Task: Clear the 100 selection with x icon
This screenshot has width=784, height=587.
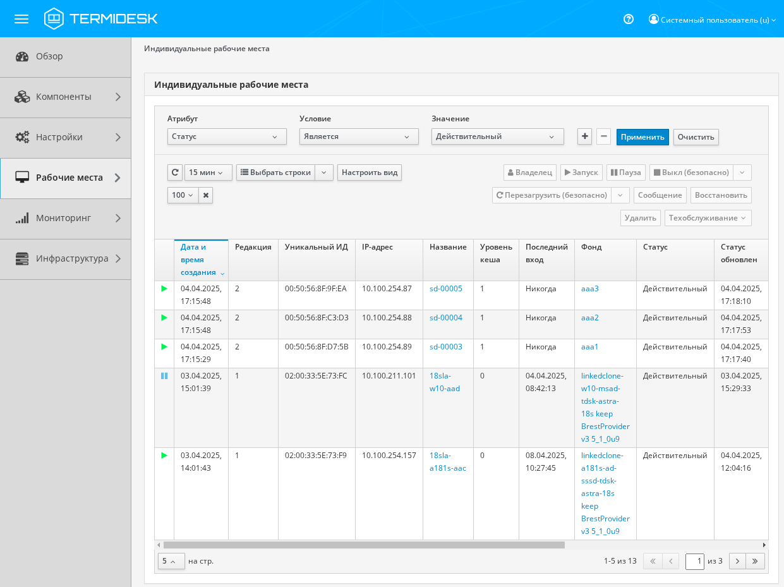Action: point(206,195)
